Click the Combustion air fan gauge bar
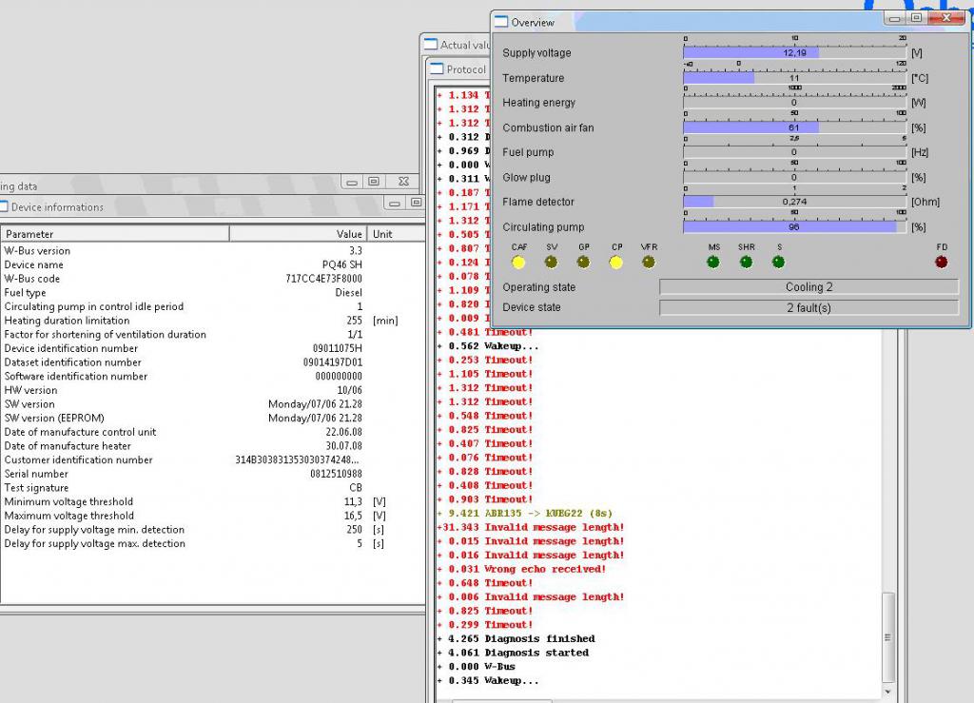The height and width of the screenshot is (703, 974). (794, 127)
